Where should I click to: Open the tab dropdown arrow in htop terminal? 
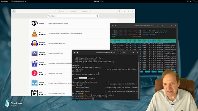click(115, 26)
